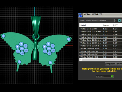Select the Yellow Gold:22KY row
This screenshot has width=122, height=92.
point(101,29)
